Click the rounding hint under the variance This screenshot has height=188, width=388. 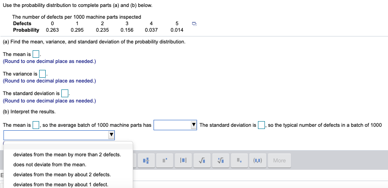click(49, 81)
